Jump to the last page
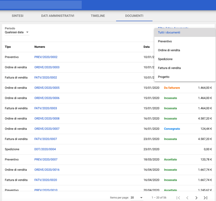The width and height of the screenshot is (216, 201). tap(206, 198)
